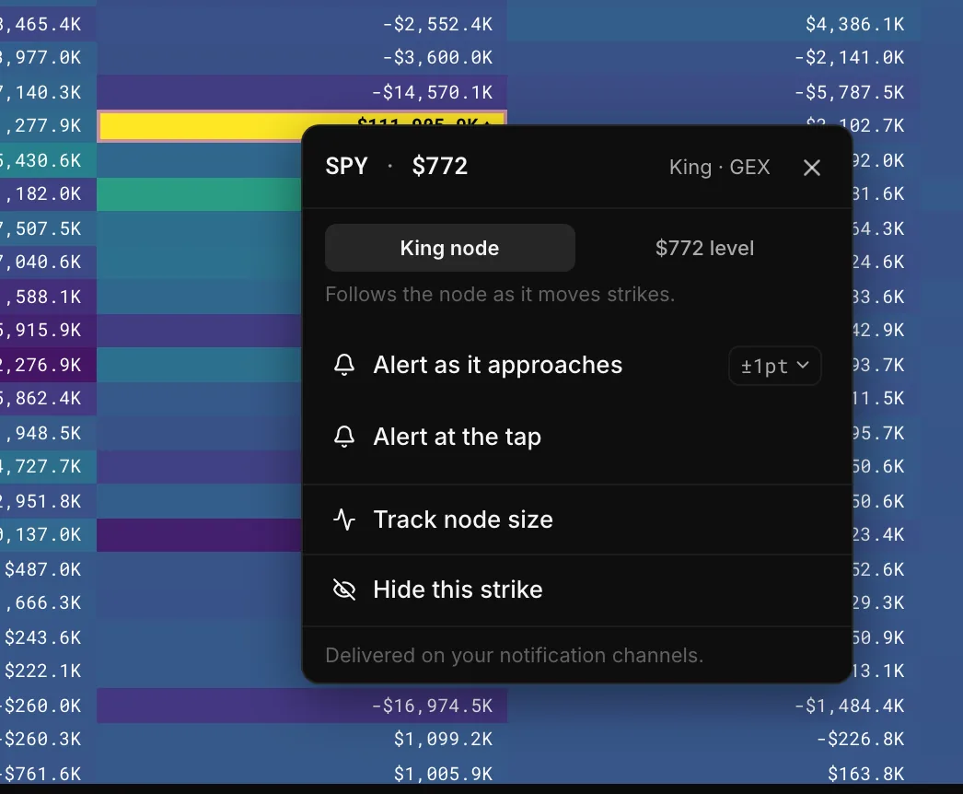
Task: Click the King · GEX label in popup header
Action: 719,167
